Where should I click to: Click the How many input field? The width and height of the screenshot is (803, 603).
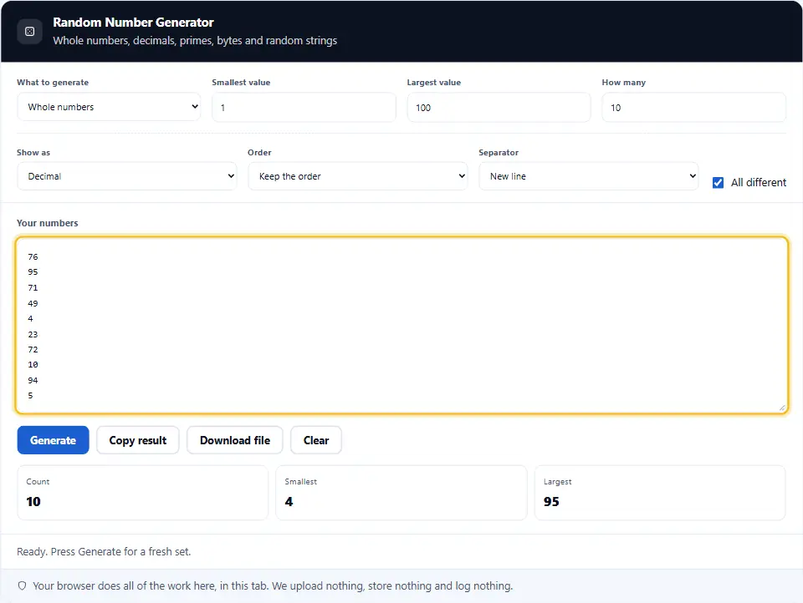pos(693,108)
